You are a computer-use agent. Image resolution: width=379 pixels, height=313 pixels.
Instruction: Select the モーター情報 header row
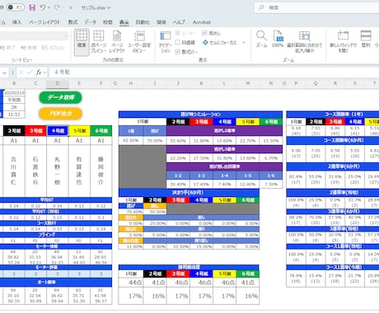click(56, 246)
